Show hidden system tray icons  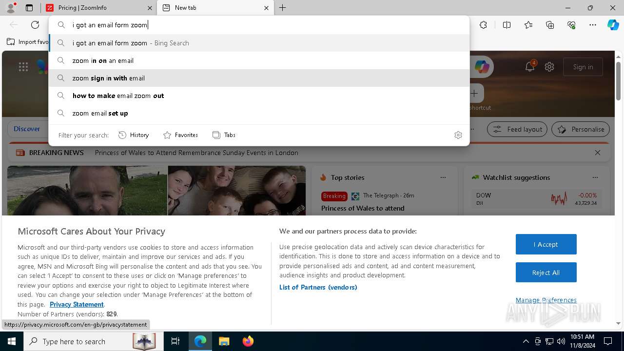tap(526, 341)
